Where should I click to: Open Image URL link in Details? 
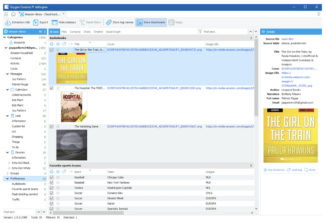297,79
